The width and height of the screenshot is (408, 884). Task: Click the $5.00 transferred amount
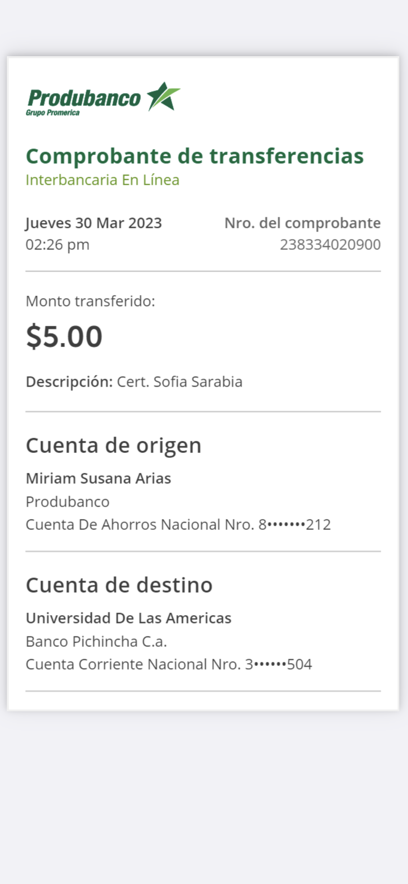[64, 336]
